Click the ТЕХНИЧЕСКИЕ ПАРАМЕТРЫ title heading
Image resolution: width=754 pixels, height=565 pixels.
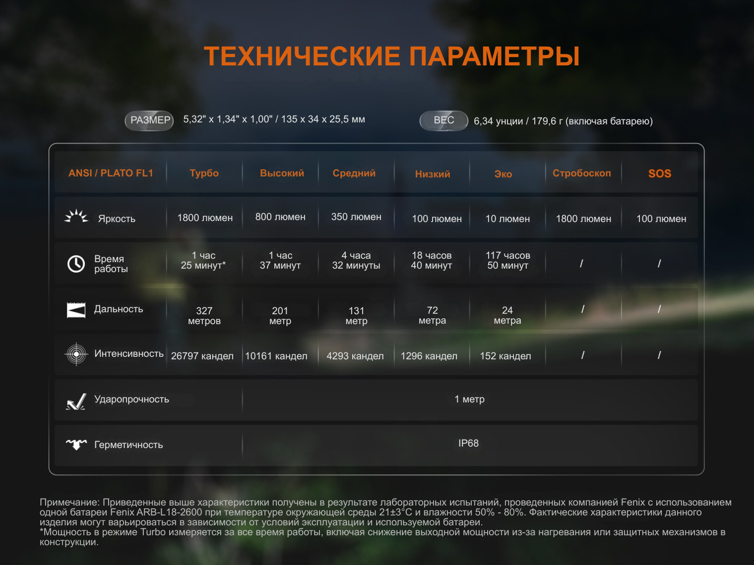point(391,56)
